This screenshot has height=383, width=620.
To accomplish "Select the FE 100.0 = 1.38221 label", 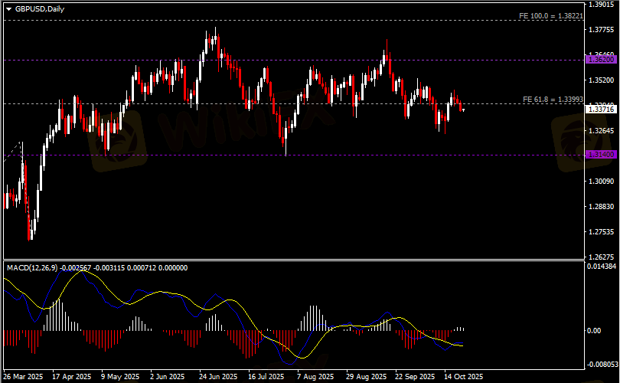I will 550,15.
